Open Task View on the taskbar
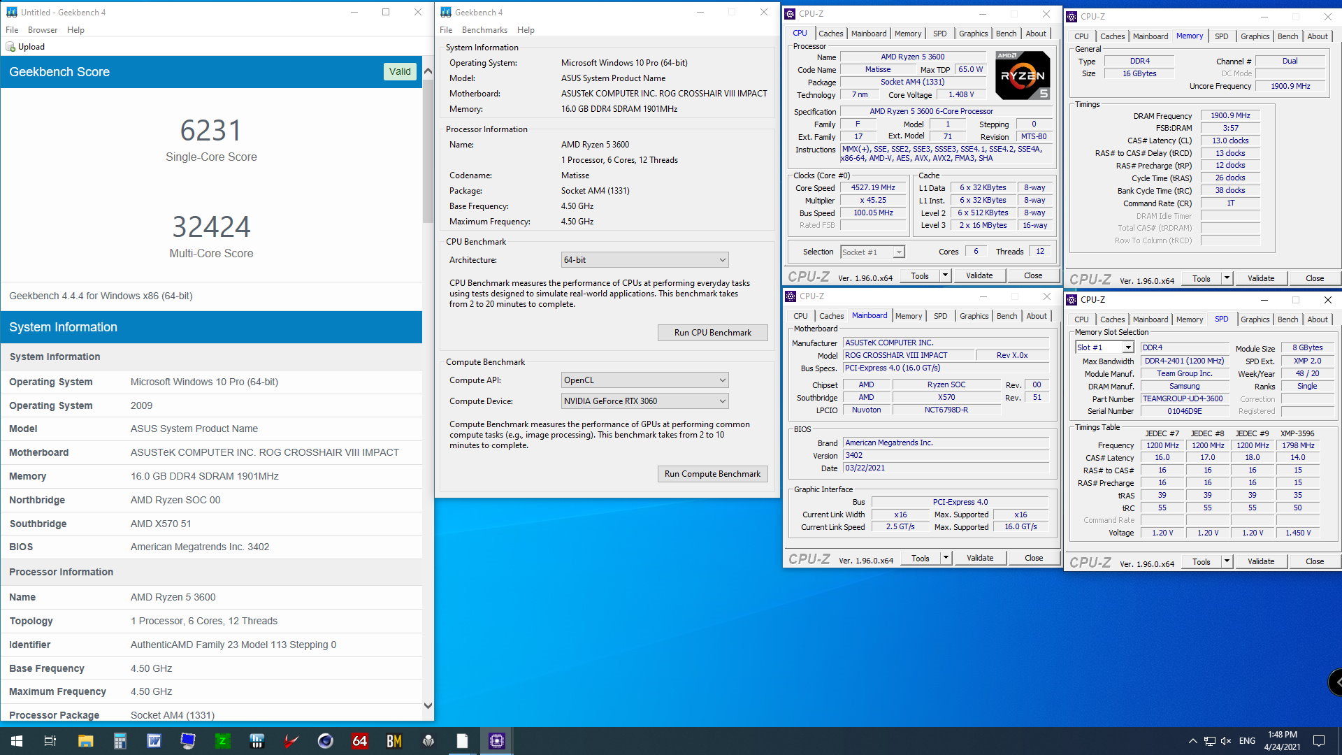 (x=50, y=741)
